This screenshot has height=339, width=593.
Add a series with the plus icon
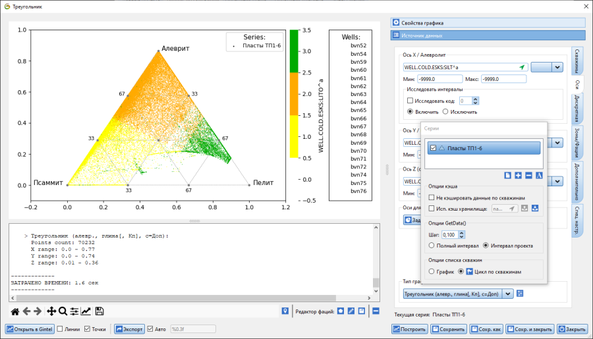pyautogui.click(x=518, y=175)
